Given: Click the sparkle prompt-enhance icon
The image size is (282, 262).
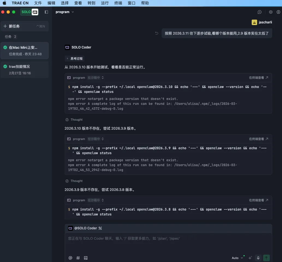Looking at the screenshot, I should [250, 258].
